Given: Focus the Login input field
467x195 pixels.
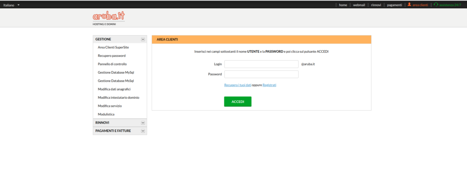Looking at the screenshot, I should click(x=261, y=64).
